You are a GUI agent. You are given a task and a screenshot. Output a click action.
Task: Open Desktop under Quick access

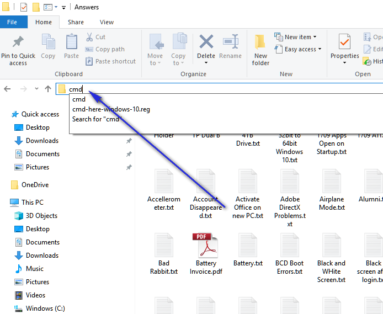click(x=32, y=127)
